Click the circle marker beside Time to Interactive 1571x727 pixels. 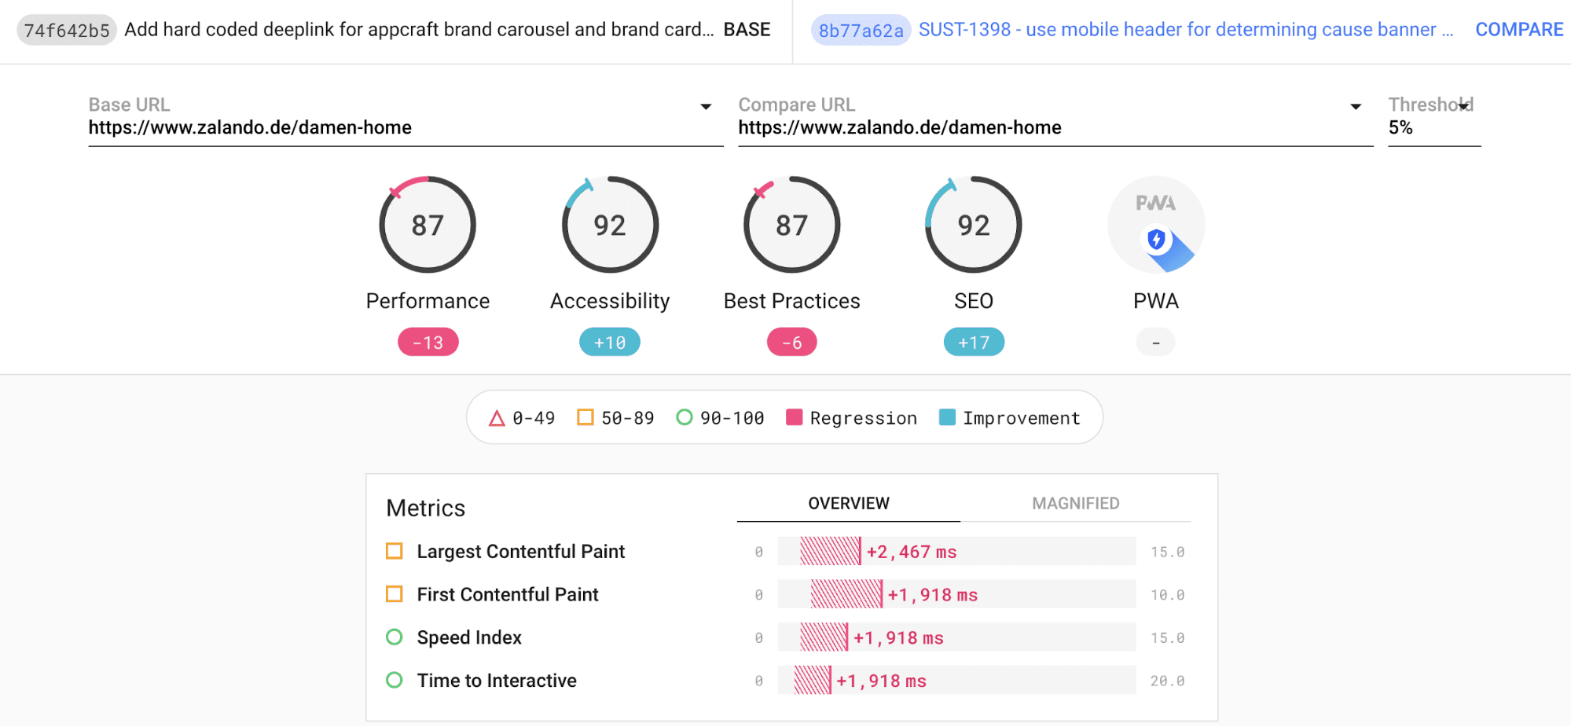395,680
